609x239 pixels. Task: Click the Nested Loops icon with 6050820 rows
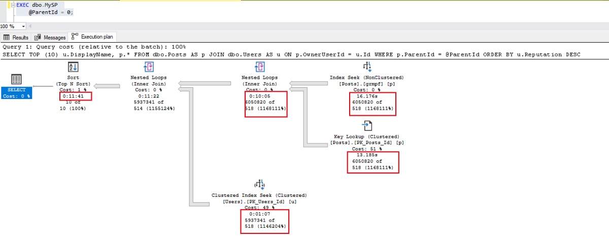[259, 67]
